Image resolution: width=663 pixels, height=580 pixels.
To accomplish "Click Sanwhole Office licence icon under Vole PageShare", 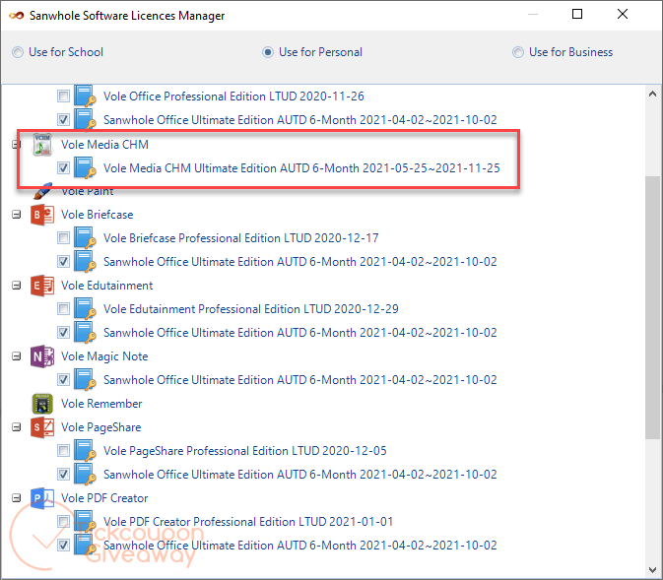I will pyautogui.click(x=85, y=475).
